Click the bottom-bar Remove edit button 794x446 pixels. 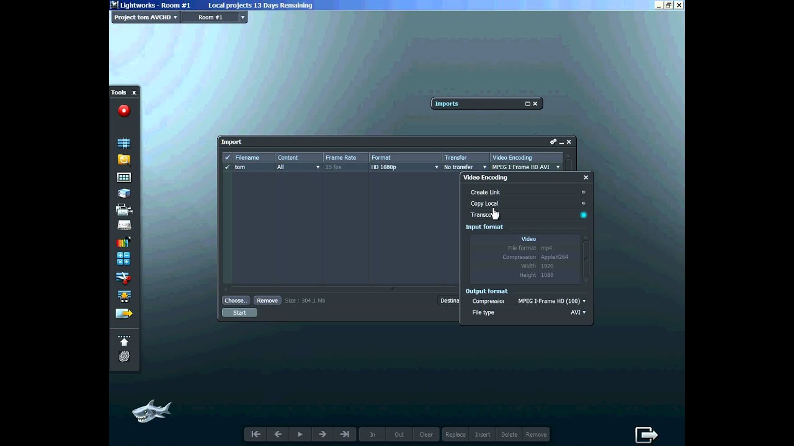[x=536, y=434]
